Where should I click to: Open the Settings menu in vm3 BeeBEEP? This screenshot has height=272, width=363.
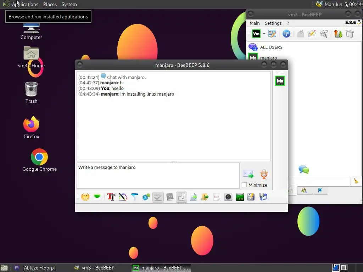273,23
